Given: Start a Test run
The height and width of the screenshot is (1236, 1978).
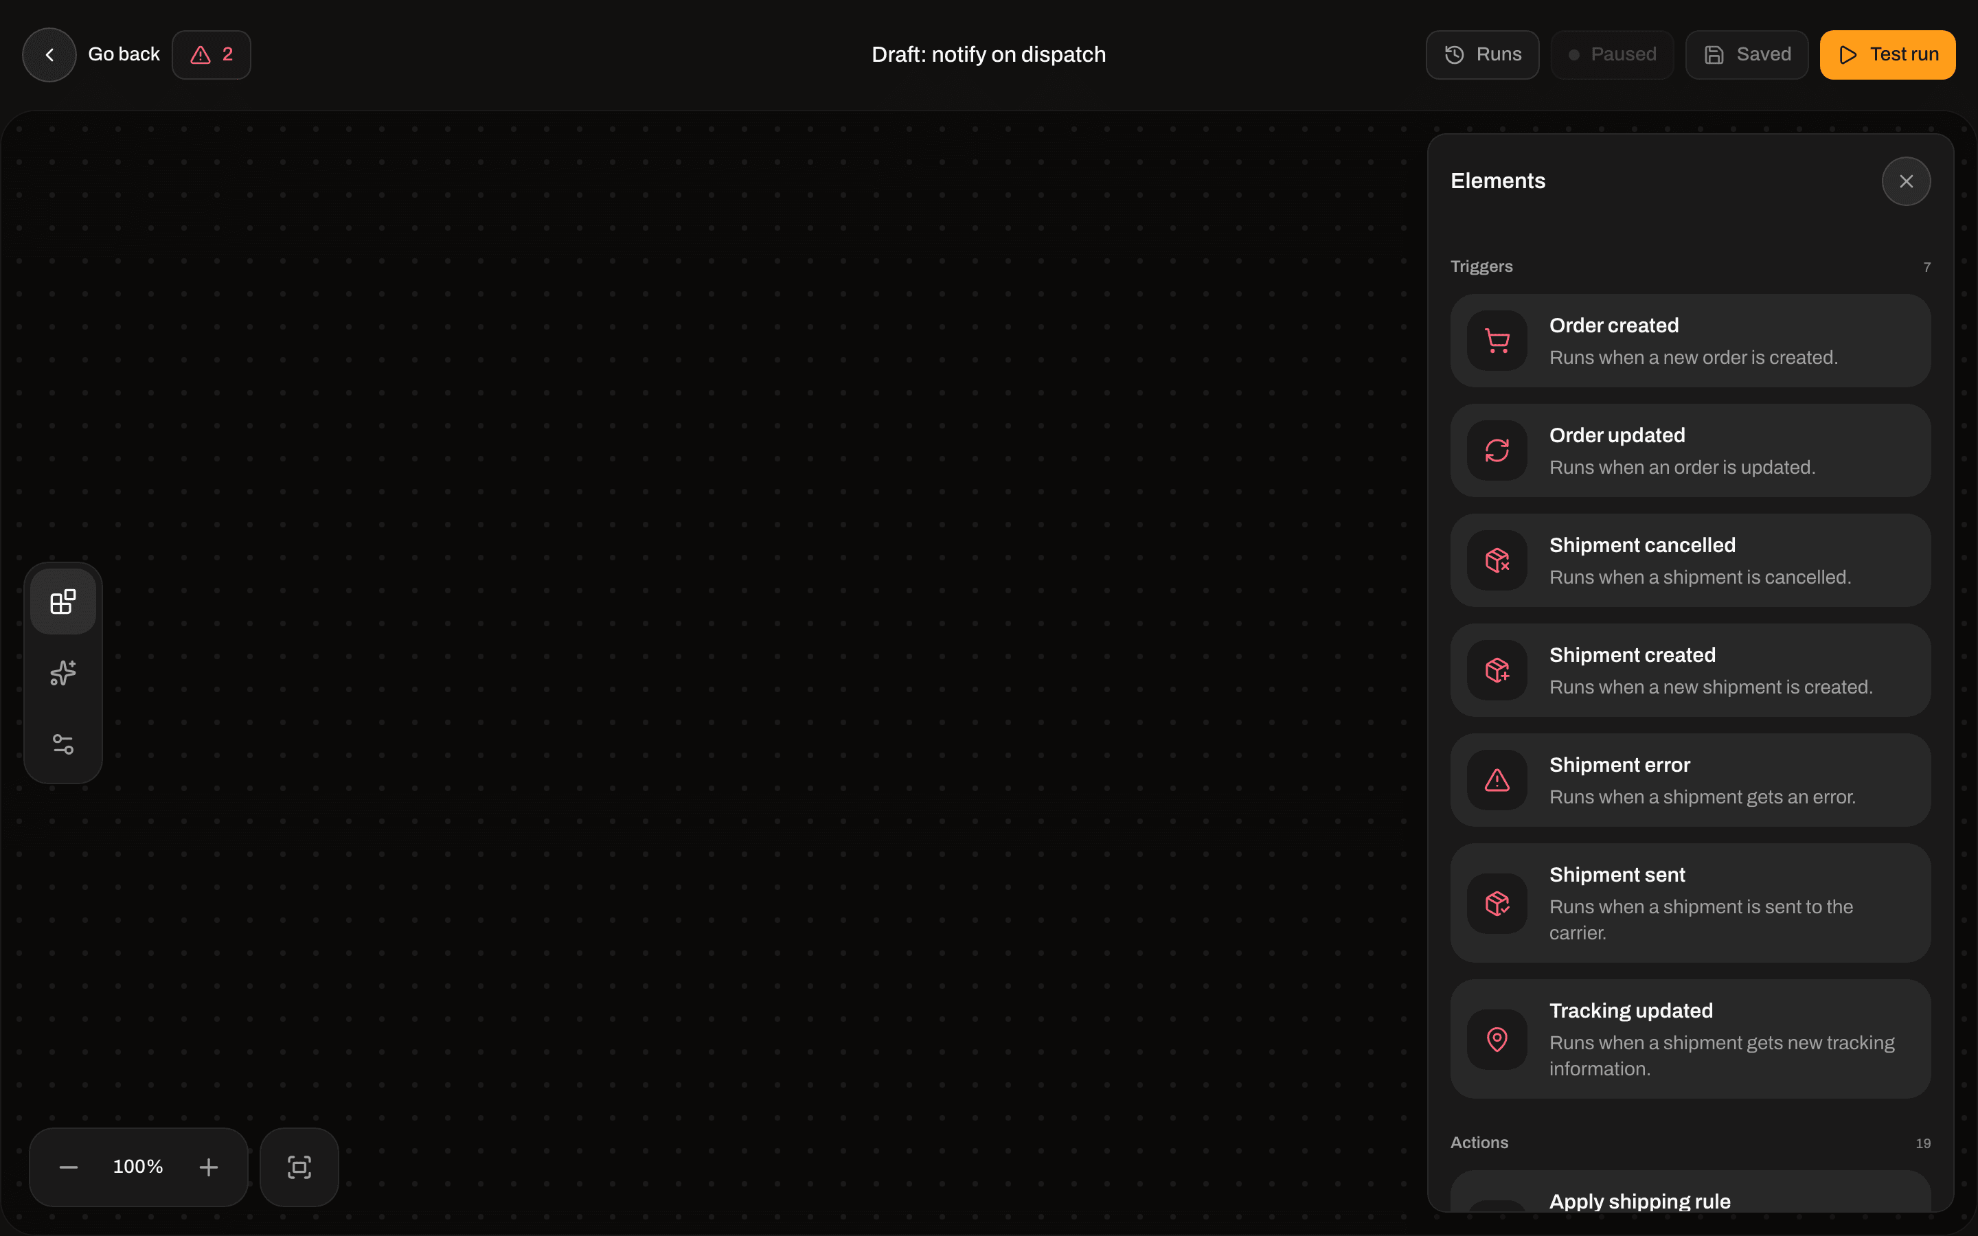Looking at the screenshot, I should pyautogui.click(x=1887, y=55).
